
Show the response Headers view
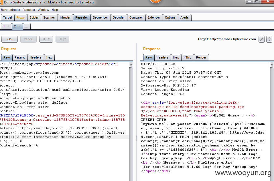point(162,57)
